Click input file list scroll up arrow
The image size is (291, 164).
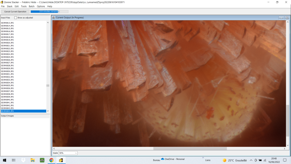click(48, 23)
